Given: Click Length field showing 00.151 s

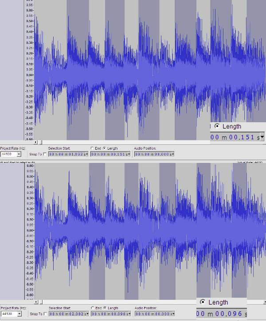Looking at the screenshot, I should pos(110,154).
